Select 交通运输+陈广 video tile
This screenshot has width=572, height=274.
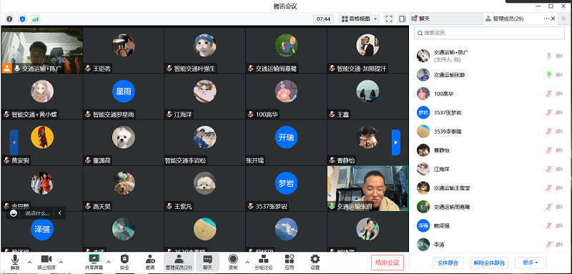[x=42, y=51]
